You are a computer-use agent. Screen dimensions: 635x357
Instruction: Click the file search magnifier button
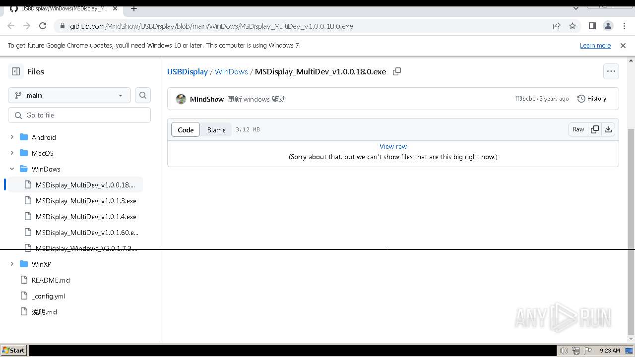point(143,95)
